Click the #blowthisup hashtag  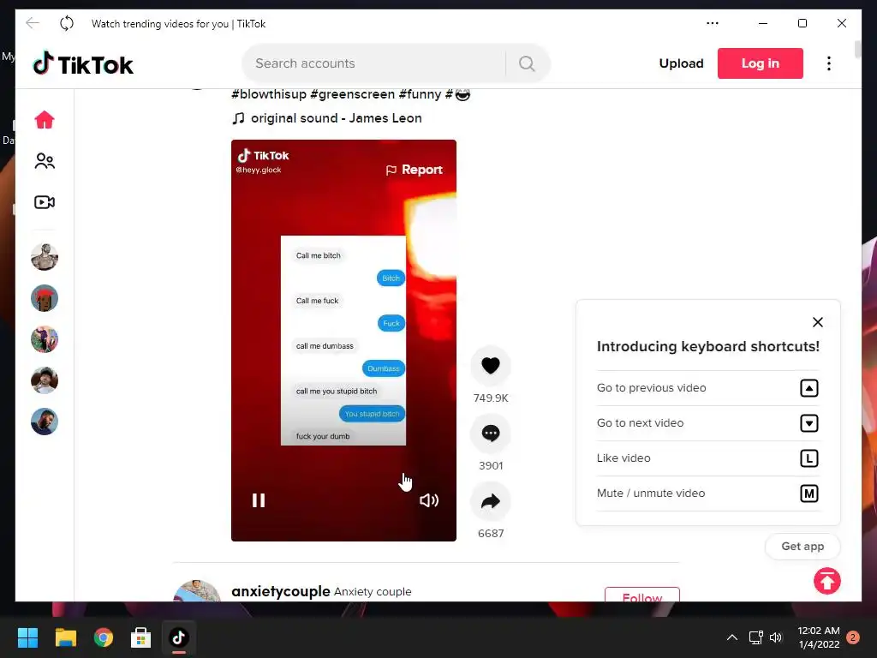click(269, 94)
